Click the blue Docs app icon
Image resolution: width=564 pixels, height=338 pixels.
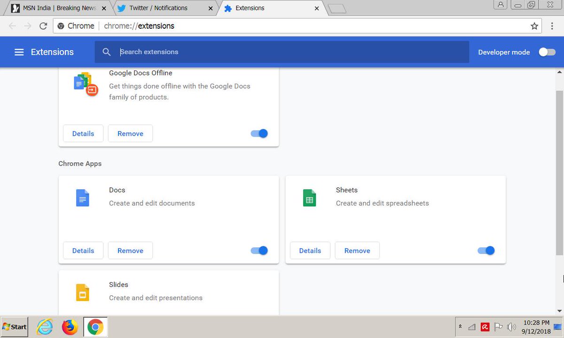point(82,198)
